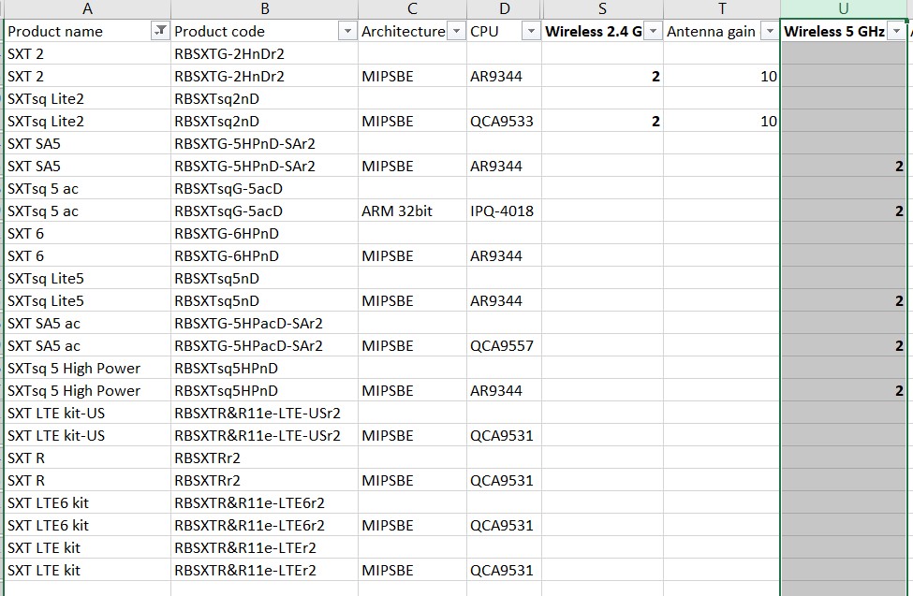Select AR9344 CPU in SXTsq Lite5 row
Screen dimensions: 913x596
coord(504,301)
